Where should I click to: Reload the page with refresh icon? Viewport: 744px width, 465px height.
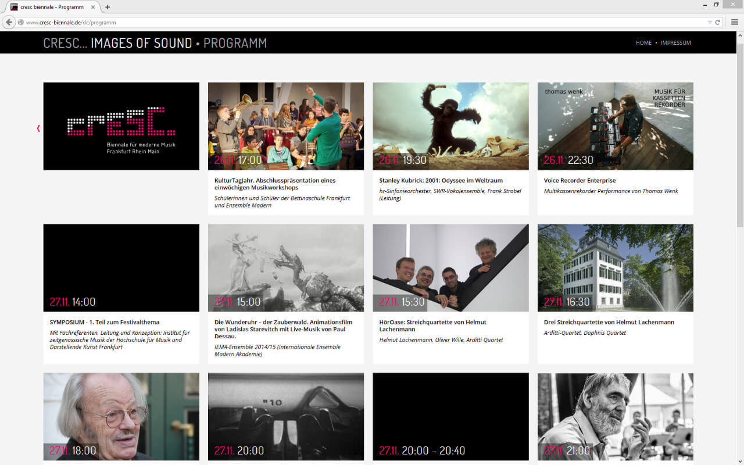pos(718,22)
